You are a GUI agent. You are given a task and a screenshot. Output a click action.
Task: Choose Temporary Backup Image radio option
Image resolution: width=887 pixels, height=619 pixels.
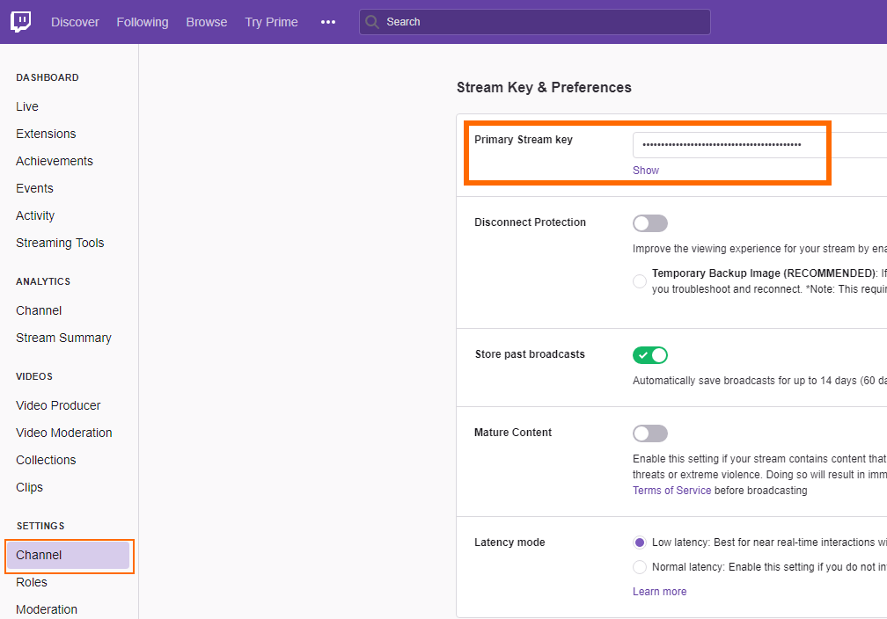[x=640, y=281]
